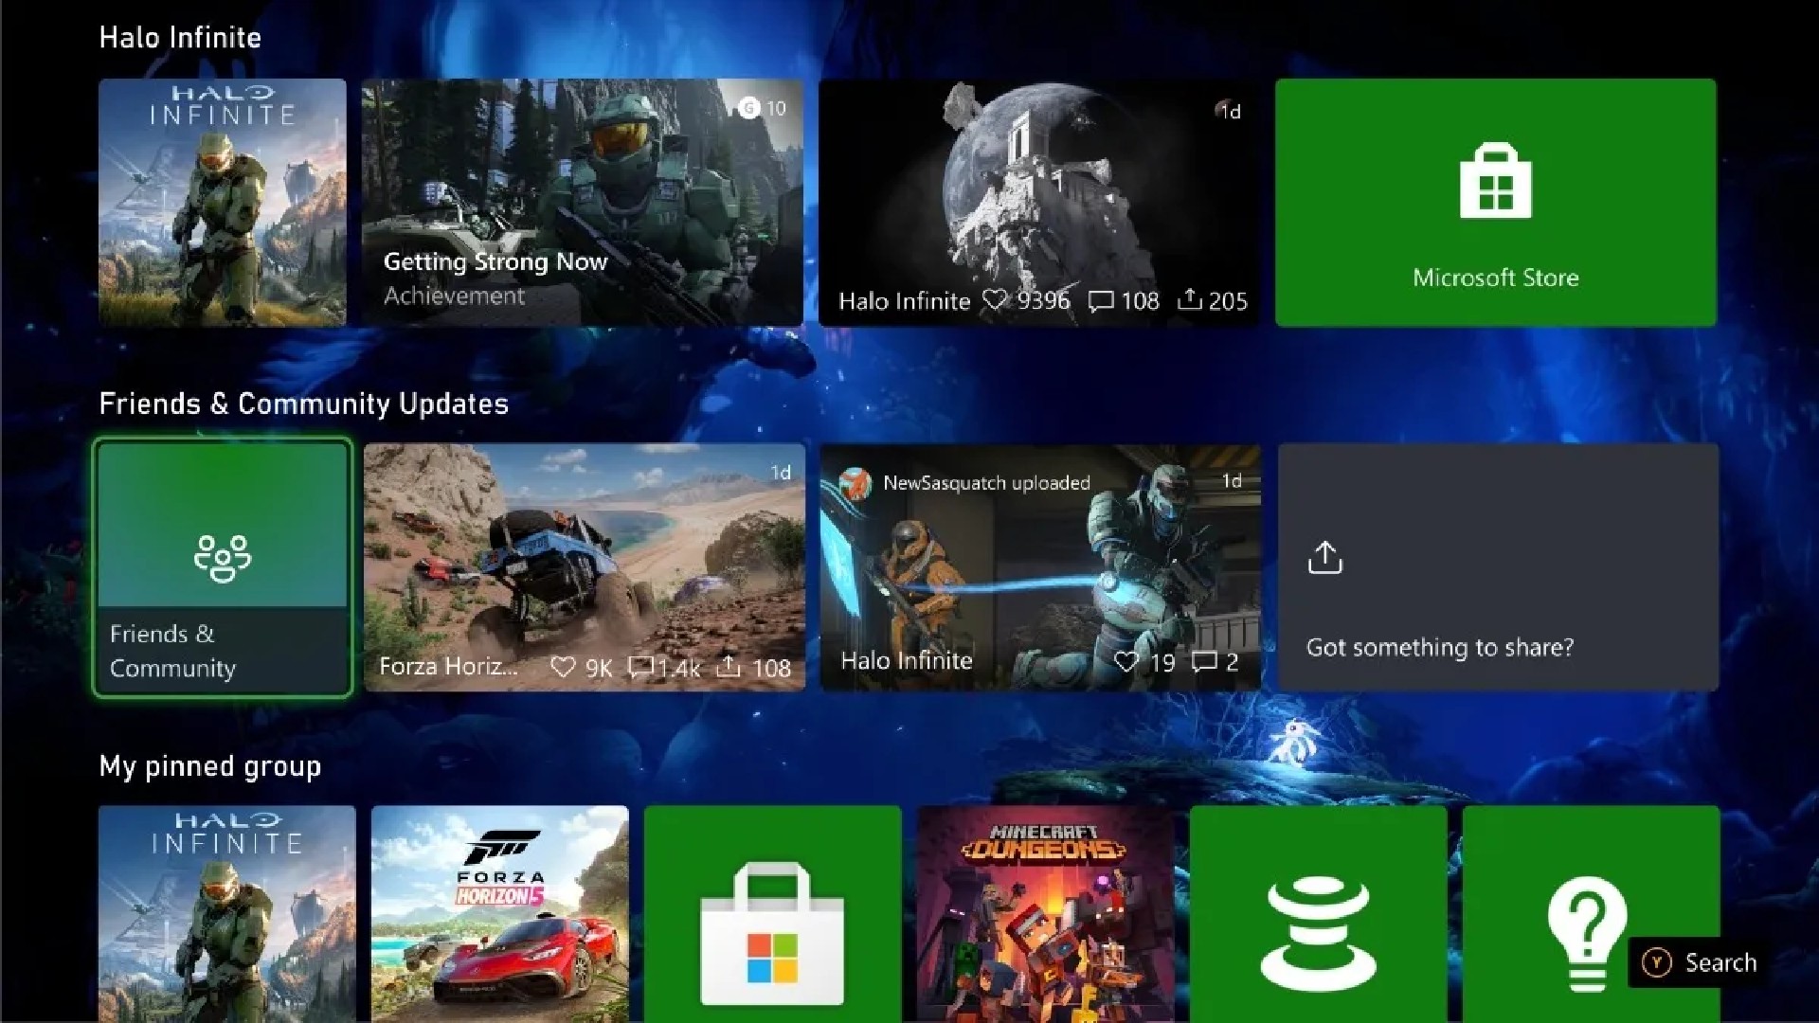The width and height of the screenshot is (1819, 1023).
Task: Select the Friends & Community people icon
Action: pos(222,557)
